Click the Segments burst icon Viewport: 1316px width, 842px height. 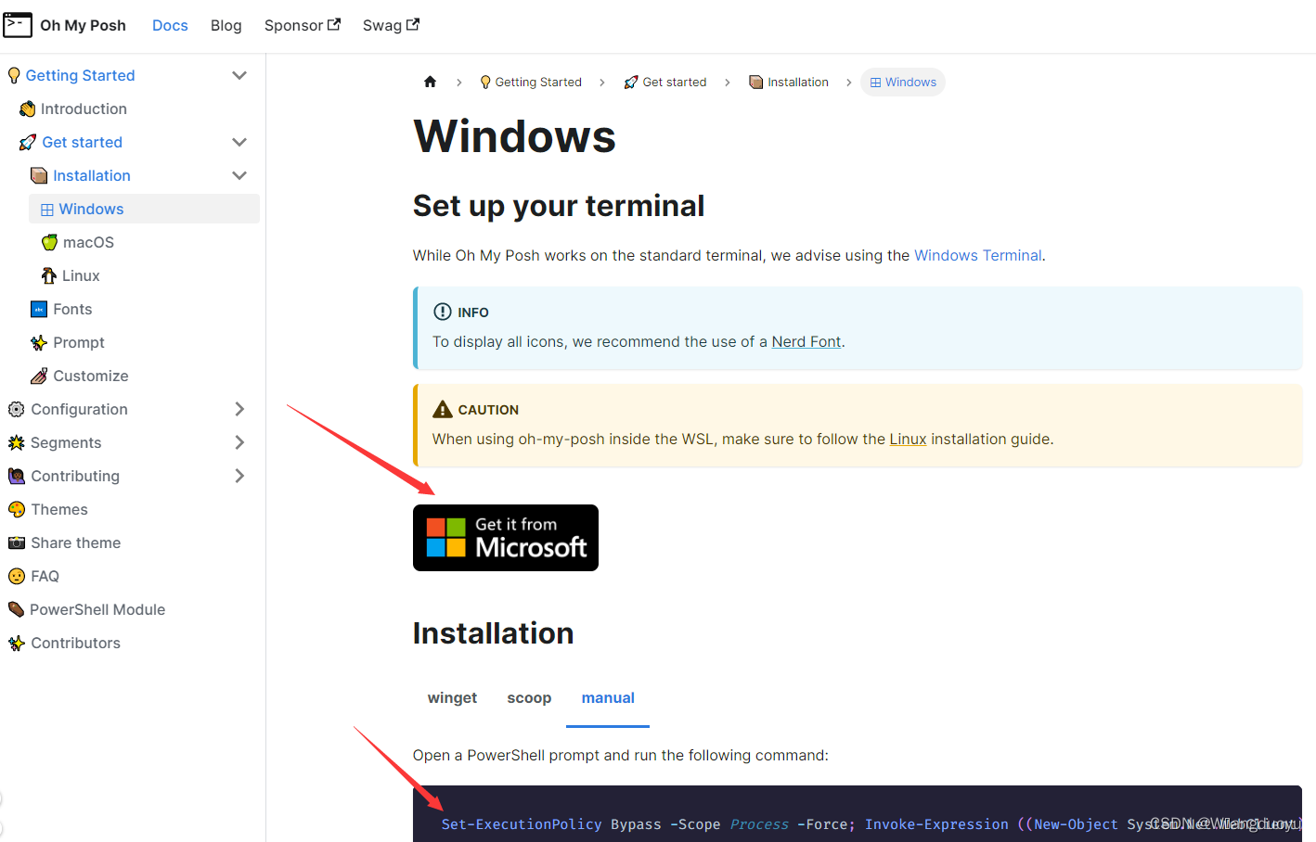pos(17,442)
